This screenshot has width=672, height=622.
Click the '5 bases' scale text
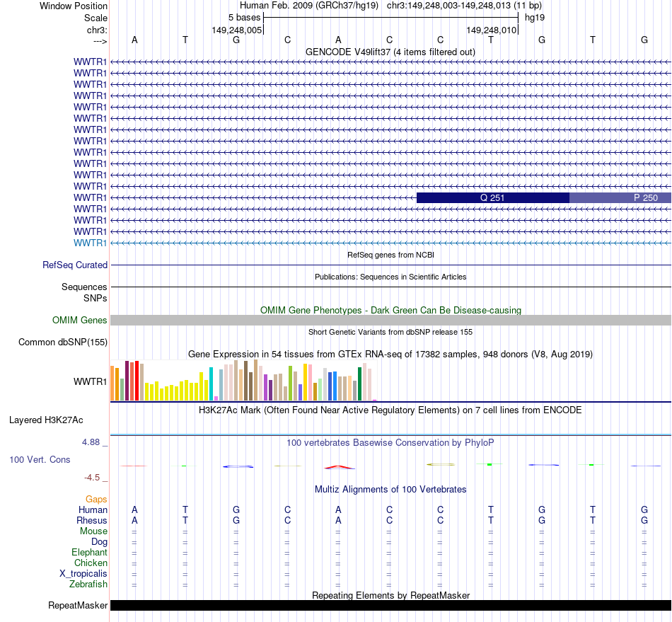point(244,18)
